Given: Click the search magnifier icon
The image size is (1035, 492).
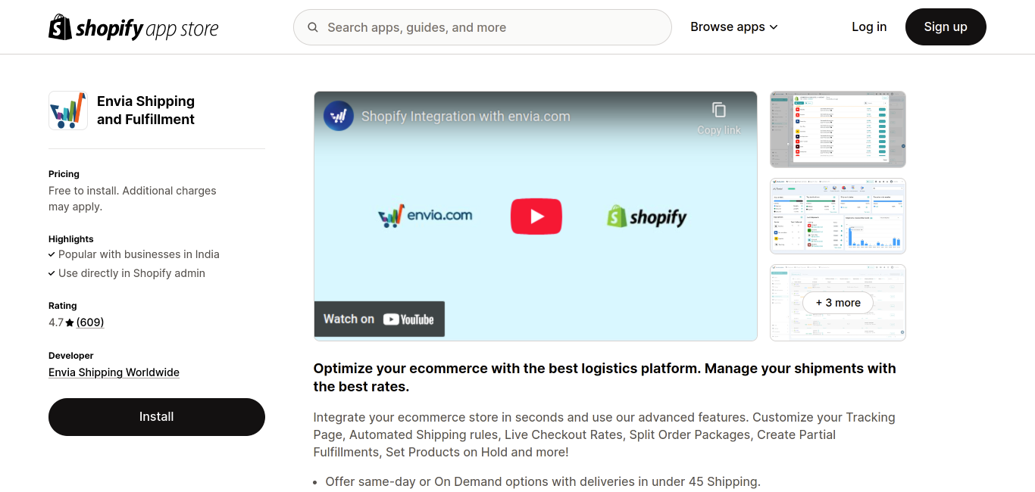Looking at the screenshot, I should [313, 27].
